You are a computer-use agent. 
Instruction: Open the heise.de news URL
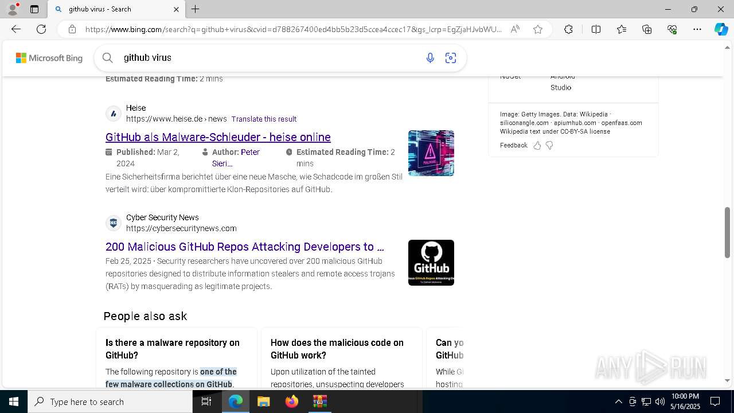pos(177,119)
